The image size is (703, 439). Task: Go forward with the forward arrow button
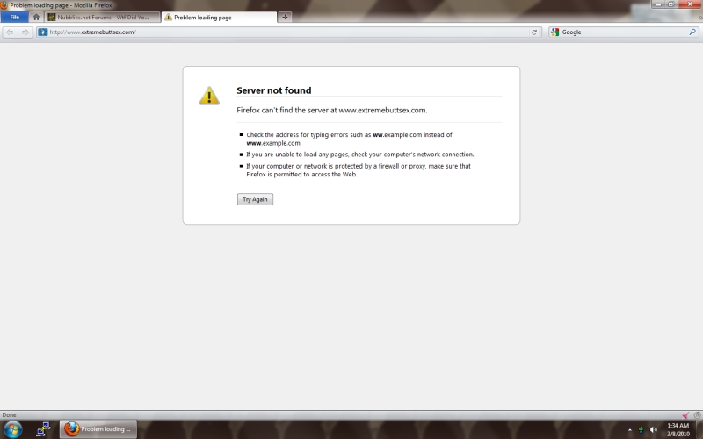click(25, 32)
